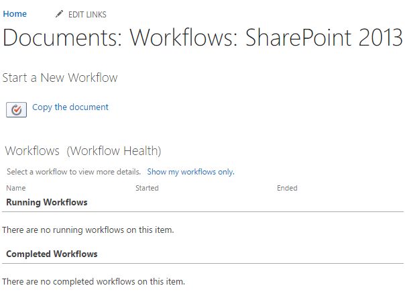405x298 pixels.
Task: Click the pencil icon beside EDIT LINKS
Action: [59, 14]
